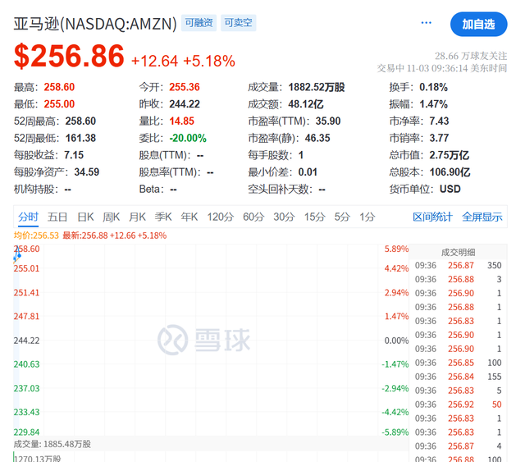525x462 pixels.
Task: Click the trade row 256.84 with volume 155
Action: pyautogui.click(x=458, y=377)
